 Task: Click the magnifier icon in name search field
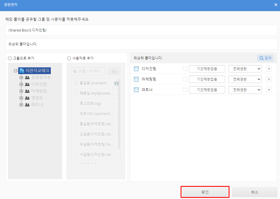(x=75, y=71)
